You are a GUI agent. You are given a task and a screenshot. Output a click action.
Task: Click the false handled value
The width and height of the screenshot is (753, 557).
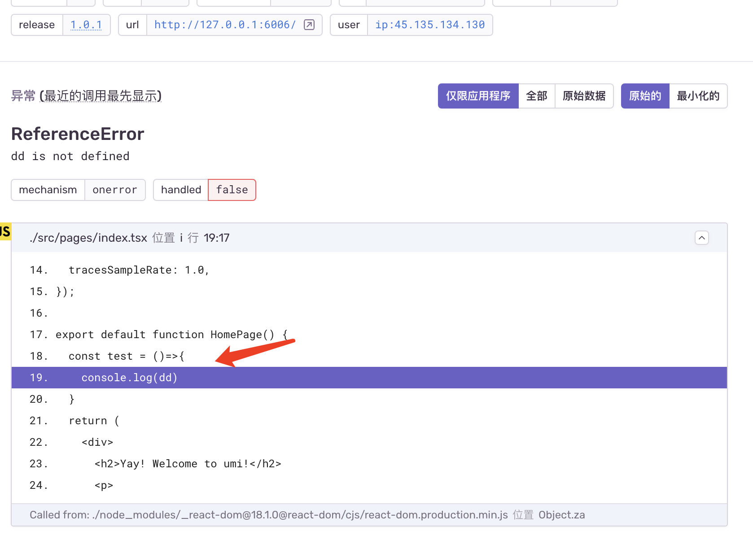[232, 190]
